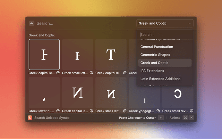
Task: Pick Latin Extended Additional category
Action: tap(161, 79)
